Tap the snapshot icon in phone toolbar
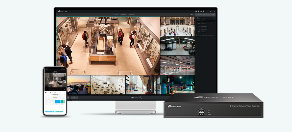292x132 pixels. (46, 92)
